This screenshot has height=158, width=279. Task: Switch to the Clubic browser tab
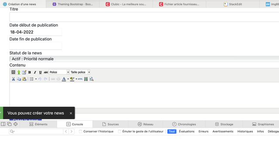[x=126, y=4]
